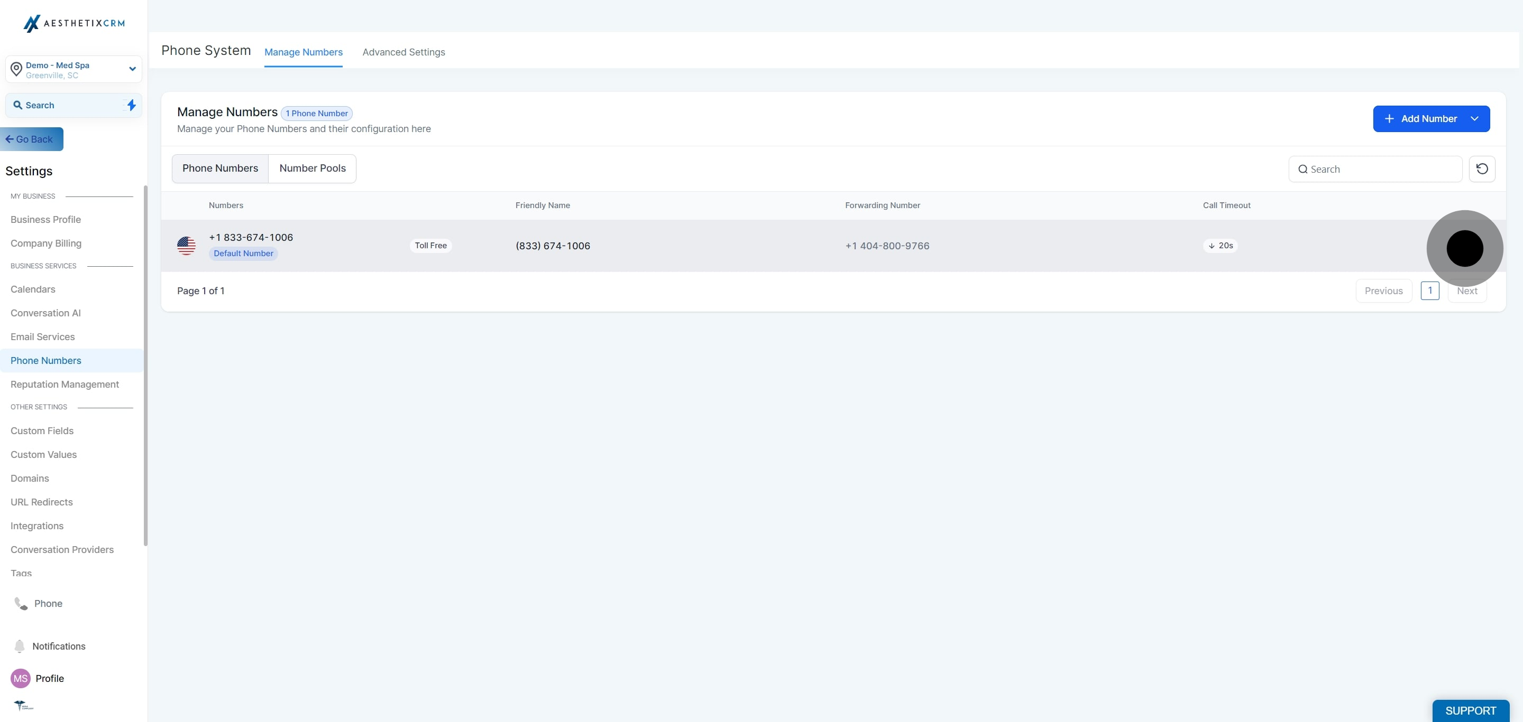Open the Phone dialer icon in sidebar
Viewport: 1523px width, 722px height.
click(x=21, y=603)
